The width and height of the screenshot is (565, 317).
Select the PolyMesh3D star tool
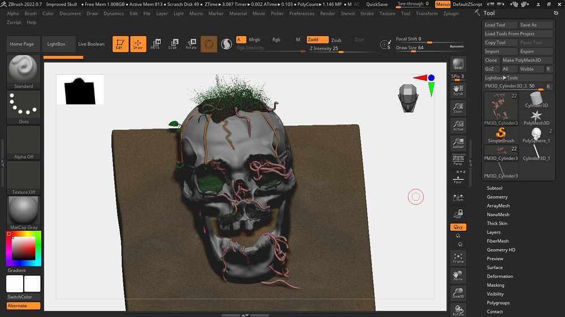(x=536, y=118)
